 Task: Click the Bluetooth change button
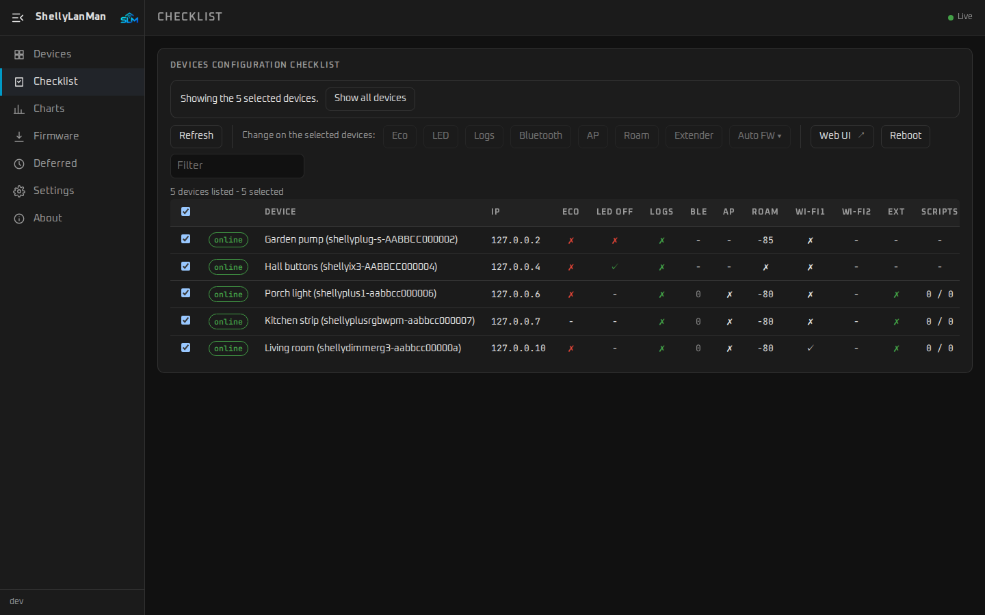pos(540,136)
